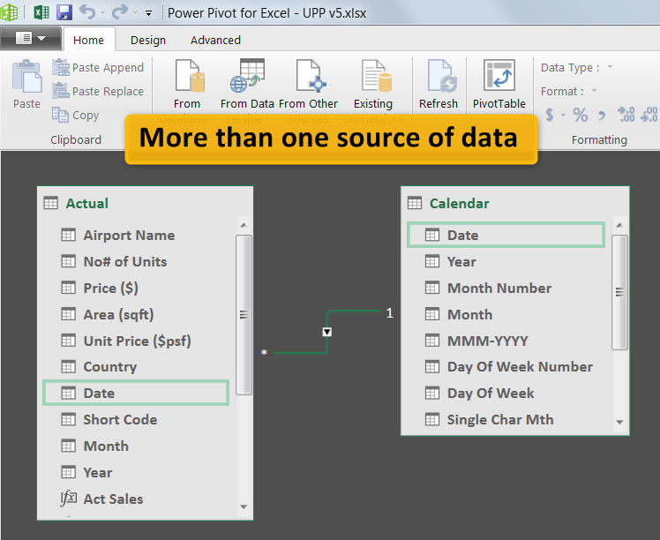Screen dimensions: 660x540
Task: Select Year field in Actual table
Action: (136, 472)
